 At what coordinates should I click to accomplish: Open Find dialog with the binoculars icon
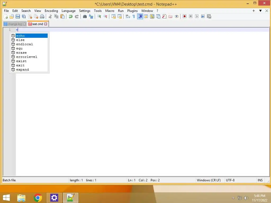(x=85, y=16)
